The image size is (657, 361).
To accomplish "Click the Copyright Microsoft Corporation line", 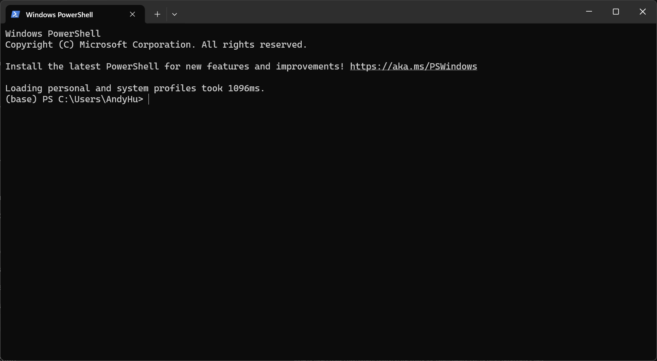I will 156,45.
